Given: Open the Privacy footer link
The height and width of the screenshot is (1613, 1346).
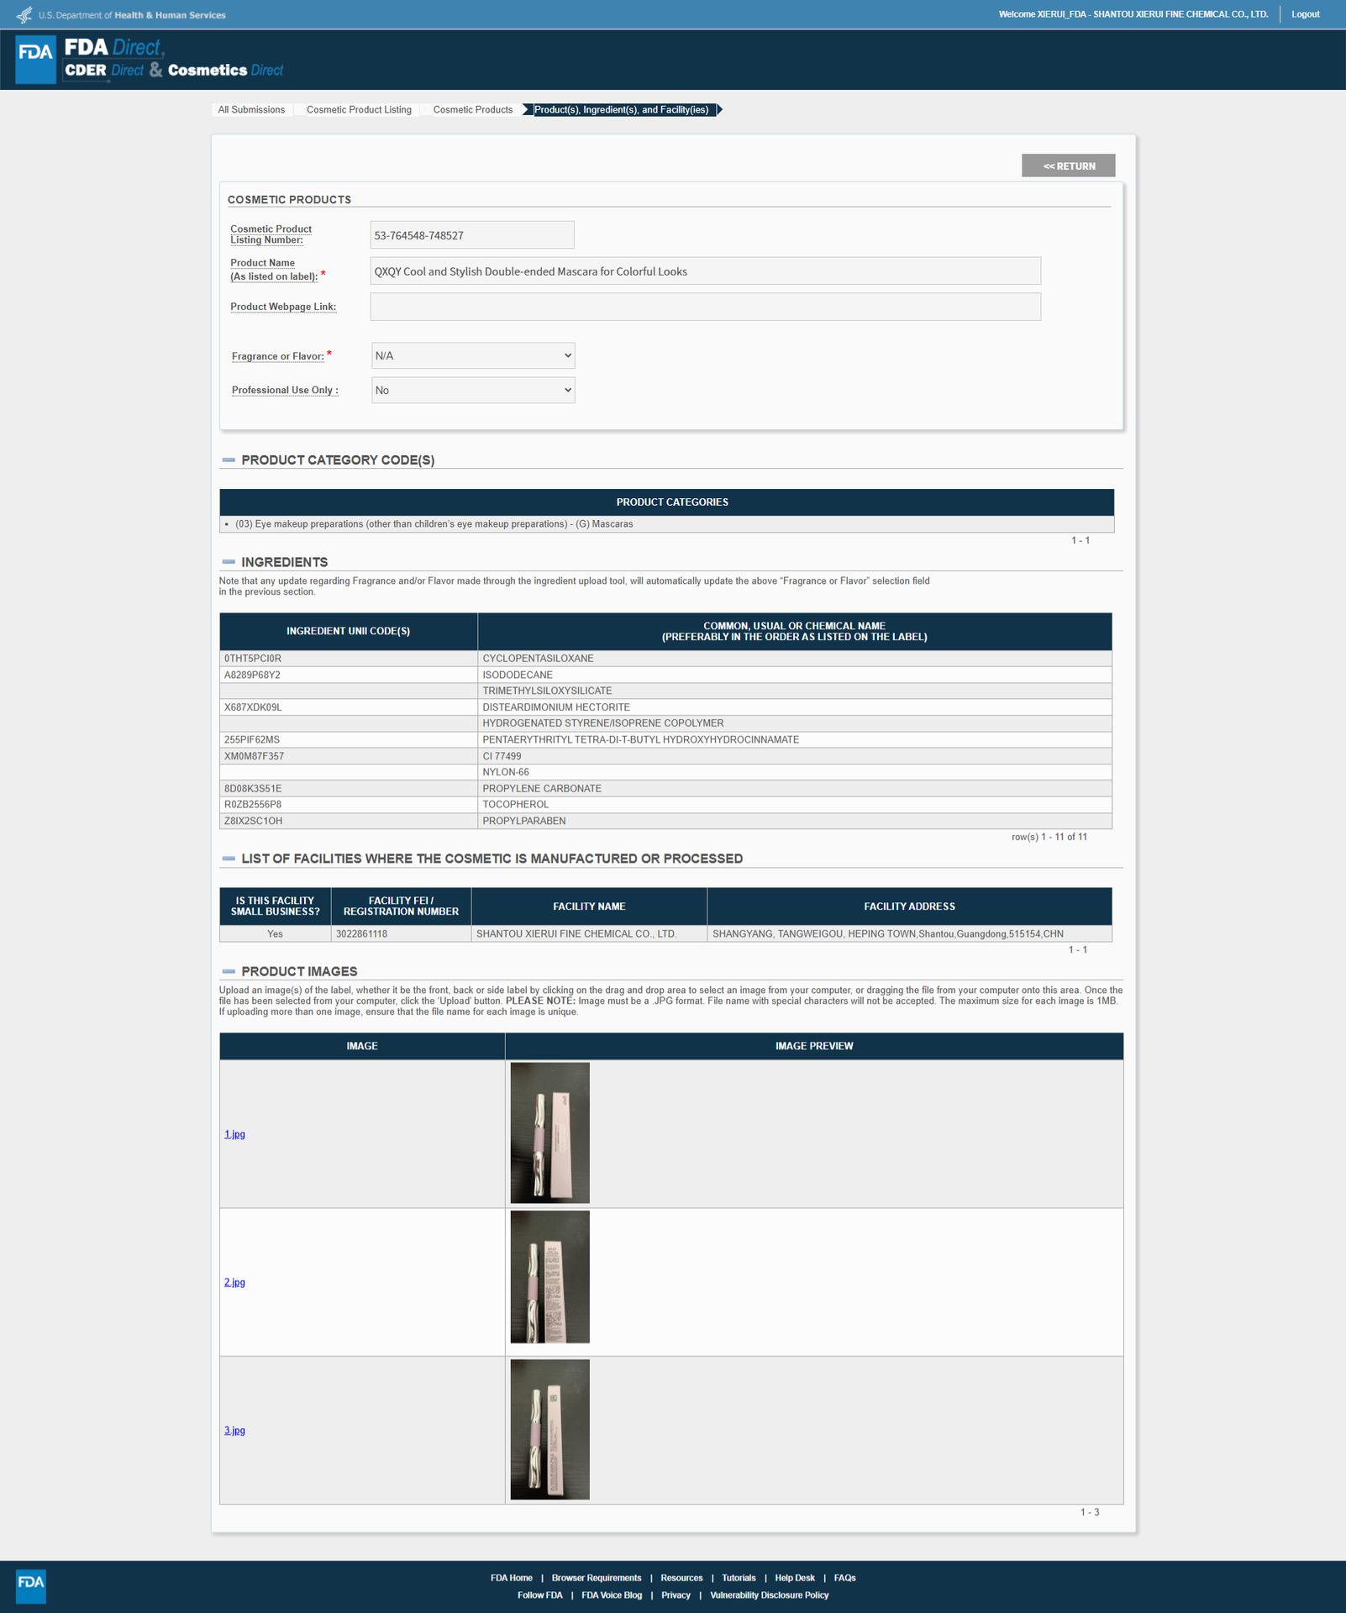Looking at the screenshot, I should 676,1595.
